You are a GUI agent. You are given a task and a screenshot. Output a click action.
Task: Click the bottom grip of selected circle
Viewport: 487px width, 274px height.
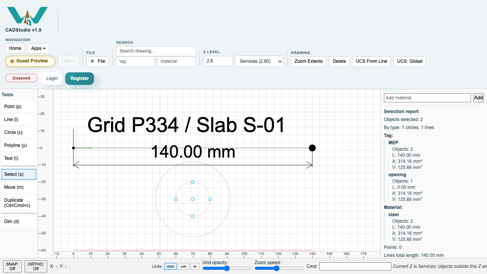click(x=193, y=216)
